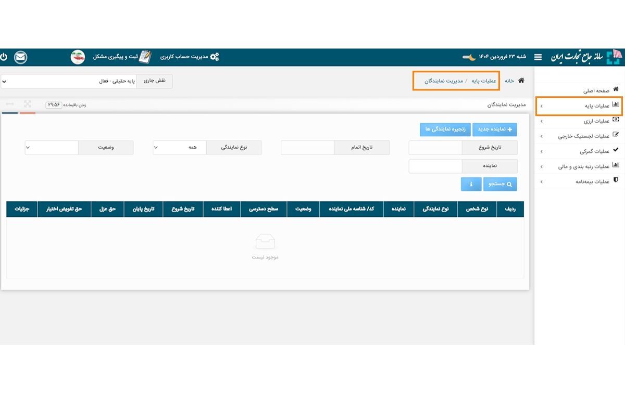Click the Iran flag emblem icon

(78, 57)
